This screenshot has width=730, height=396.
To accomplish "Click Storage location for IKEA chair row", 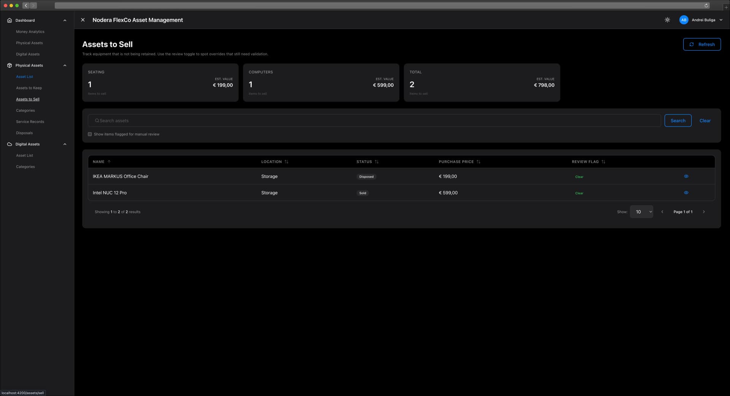I will click(269, 176).
